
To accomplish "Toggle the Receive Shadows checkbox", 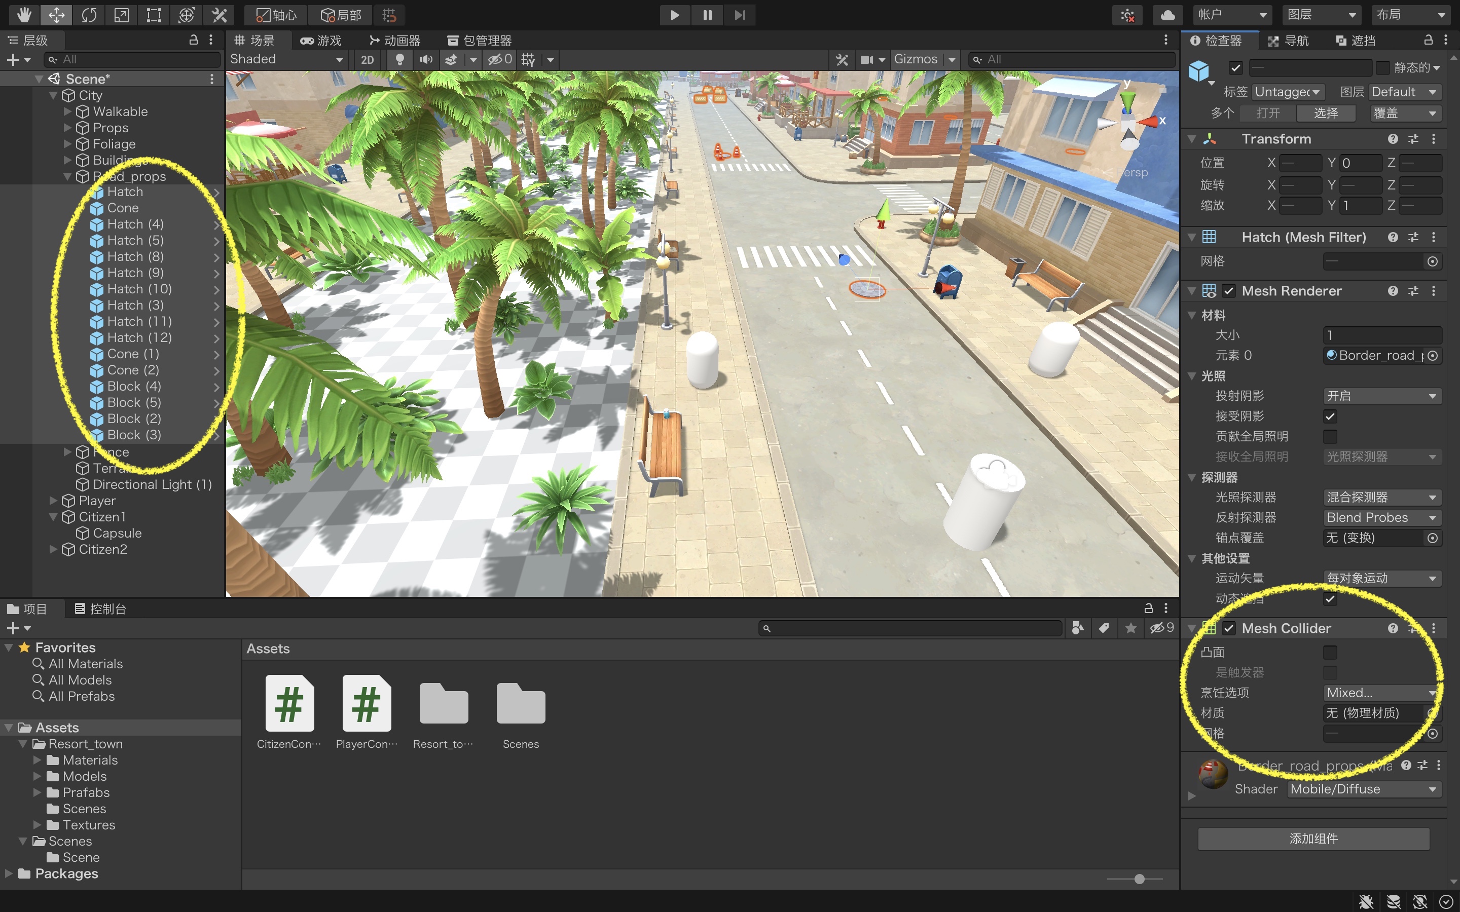I will pos(1330,416).
